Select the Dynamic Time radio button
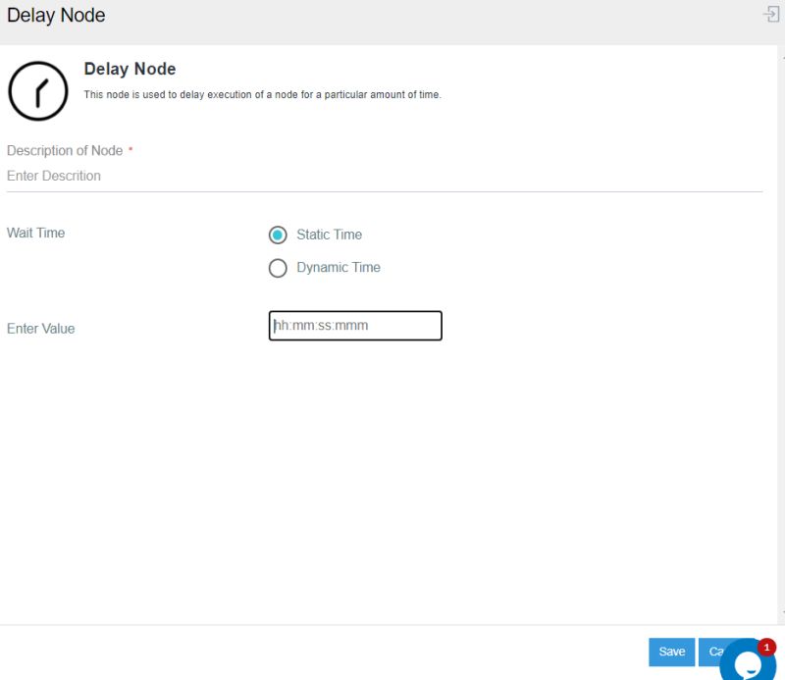This screenshot has height=680, width=785. click(x=278, y=268)
